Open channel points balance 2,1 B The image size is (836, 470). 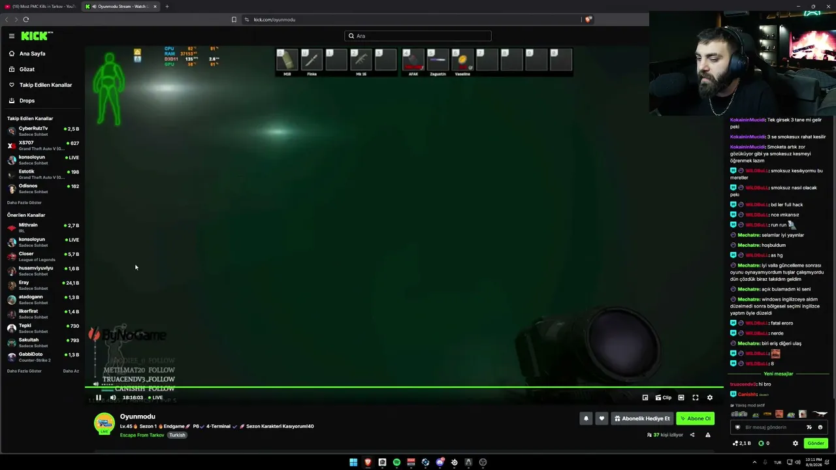pyautogui.click(x=742, y=443)
